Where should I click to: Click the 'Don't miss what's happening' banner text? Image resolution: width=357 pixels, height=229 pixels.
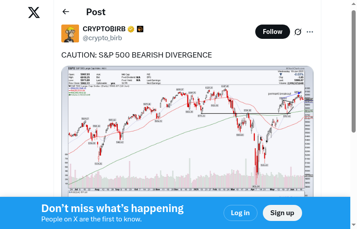(112, 208)
